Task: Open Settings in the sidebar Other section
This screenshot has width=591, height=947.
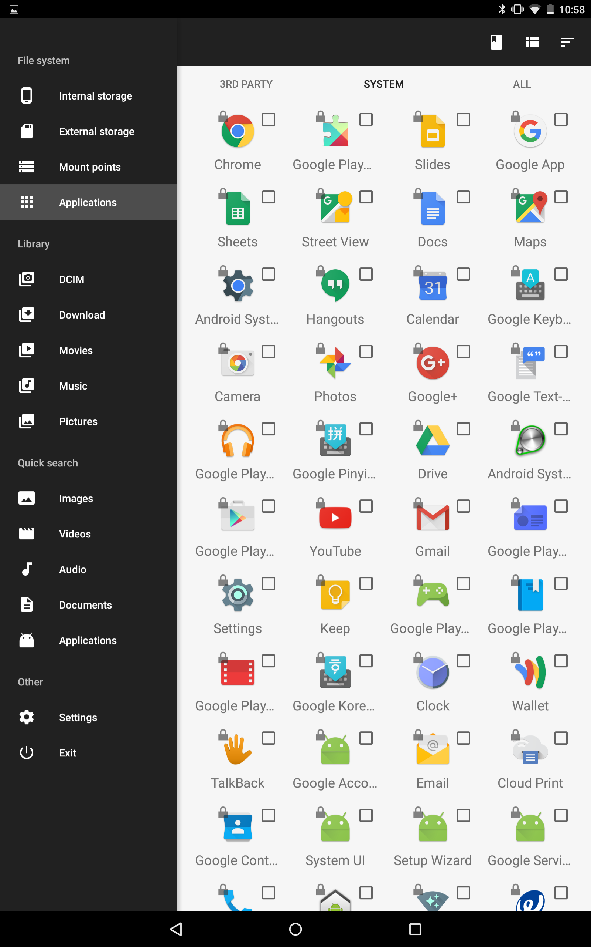Action: [x=89, y=717]
